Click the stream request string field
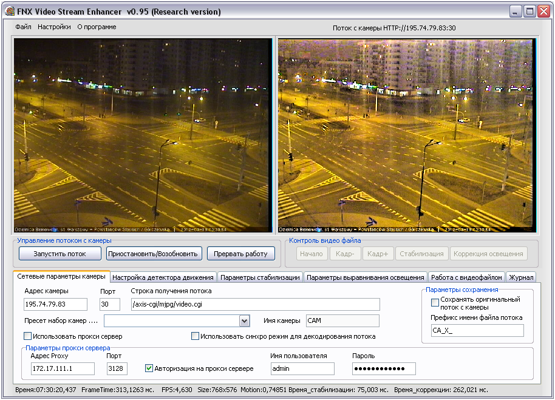Screen dimensions: 555x400 coord(255,304)
